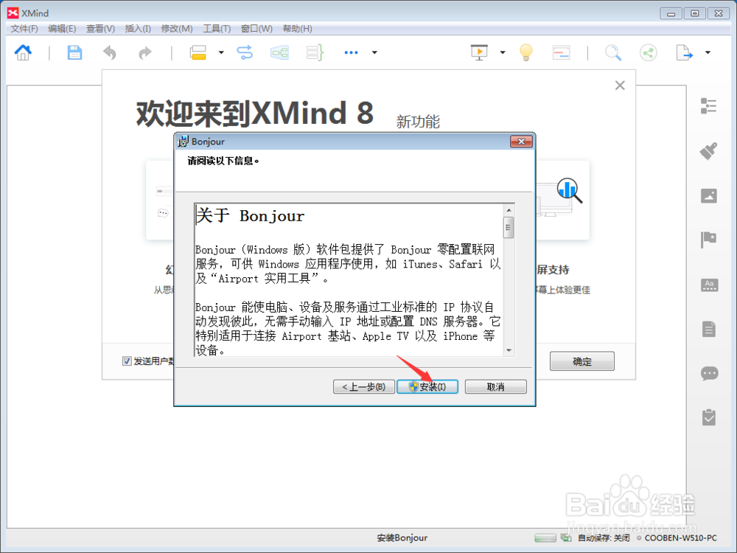The image size is (737, 553).
Task: Open the Comments side panel
Action: click(709, 373)
